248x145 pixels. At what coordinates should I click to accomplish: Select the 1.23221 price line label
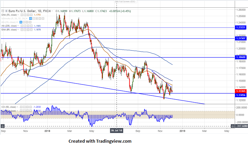tap(241, 27)
